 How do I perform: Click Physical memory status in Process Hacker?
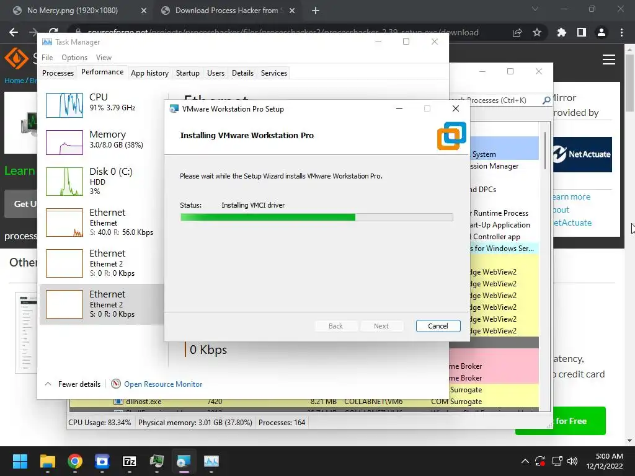click(195, 423)
